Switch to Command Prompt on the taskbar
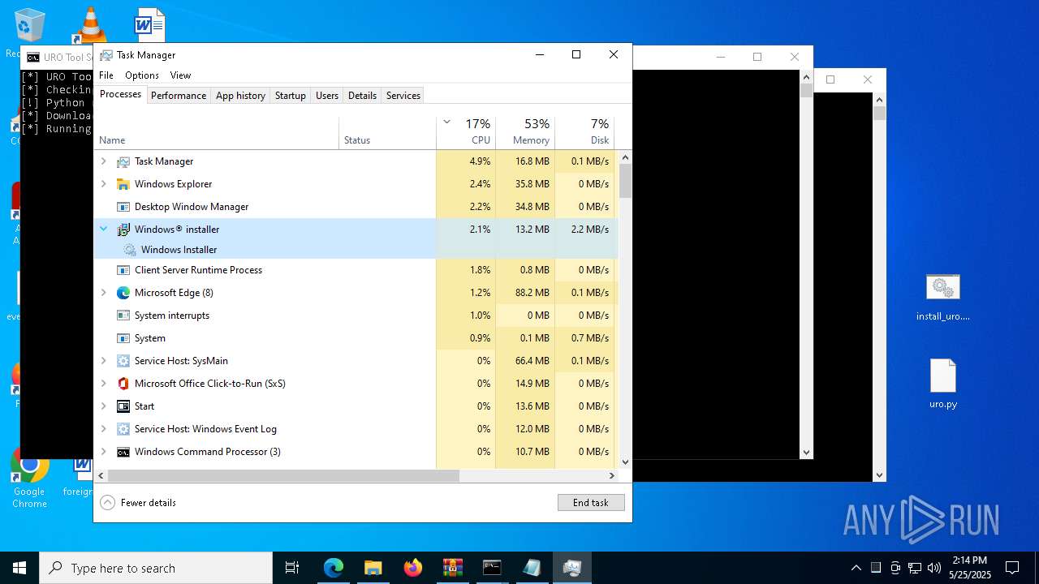The width and height of the screenshot is (1039, 584). [492, 568]
